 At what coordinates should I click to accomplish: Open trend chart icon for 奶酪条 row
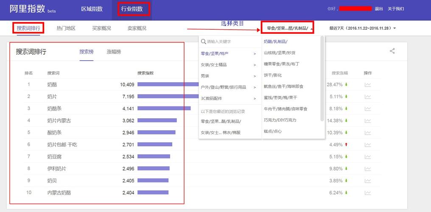pos(367,109)
